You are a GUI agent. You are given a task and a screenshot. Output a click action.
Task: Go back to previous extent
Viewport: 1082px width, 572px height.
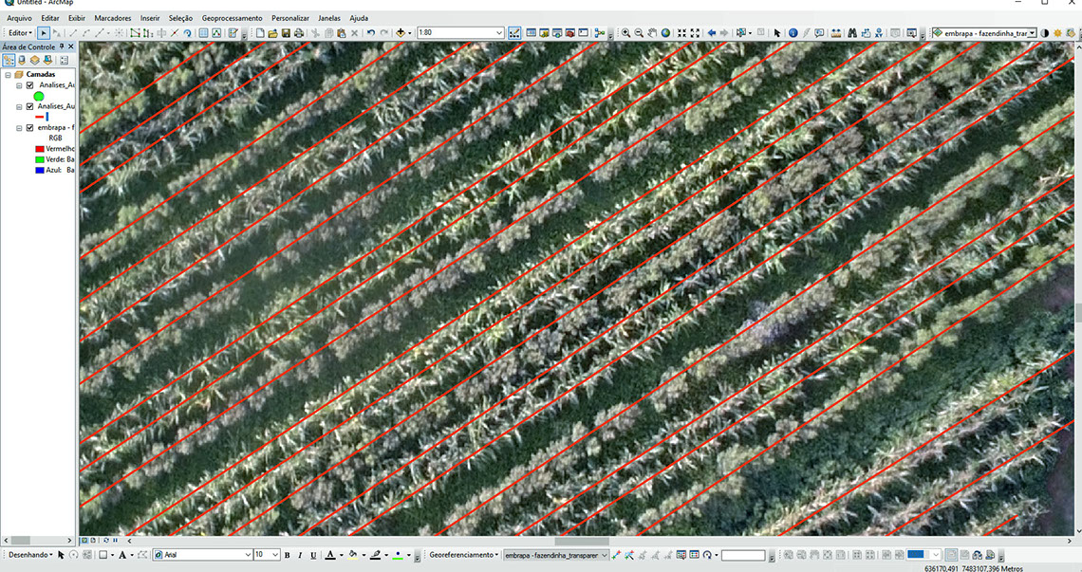(x=712, y=33)
